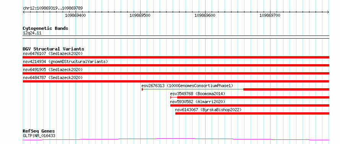Click ruler position label 109869500
Screen dimensions: 340x144
coord(140,15)
